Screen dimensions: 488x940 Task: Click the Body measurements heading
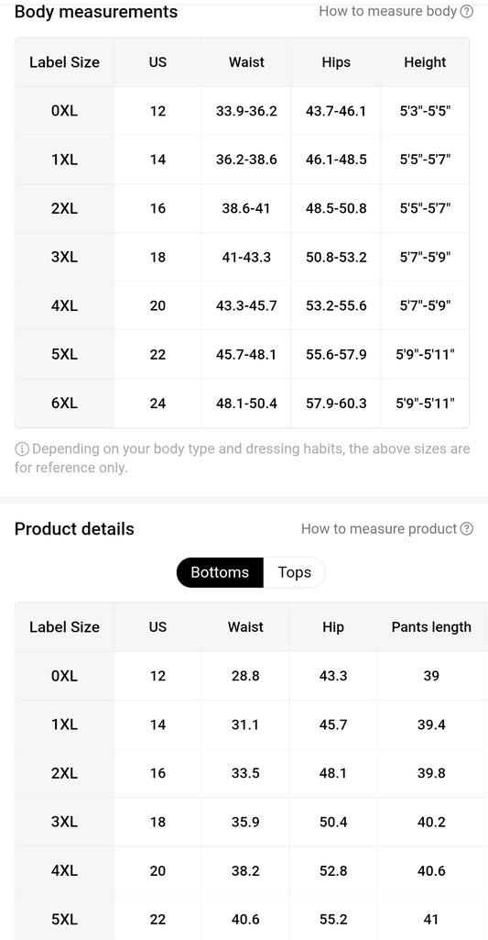click(x=96, y=12)
